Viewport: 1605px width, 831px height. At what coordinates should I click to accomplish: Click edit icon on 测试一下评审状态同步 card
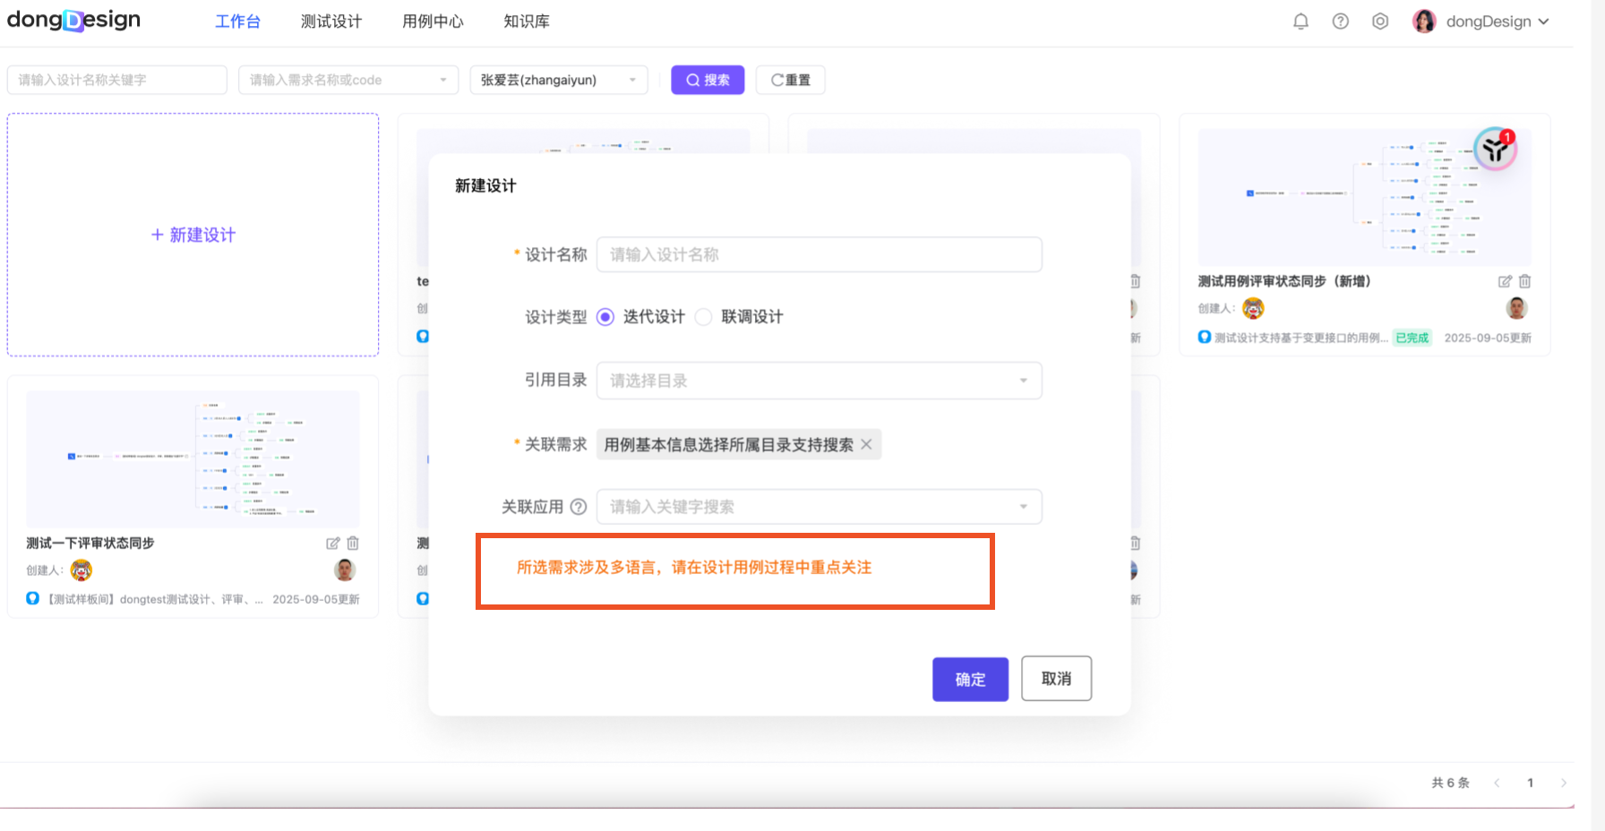[x=333, y=544]
